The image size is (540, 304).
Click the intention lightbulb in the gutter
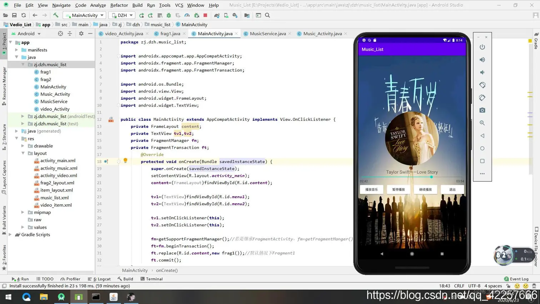(125, 161)
